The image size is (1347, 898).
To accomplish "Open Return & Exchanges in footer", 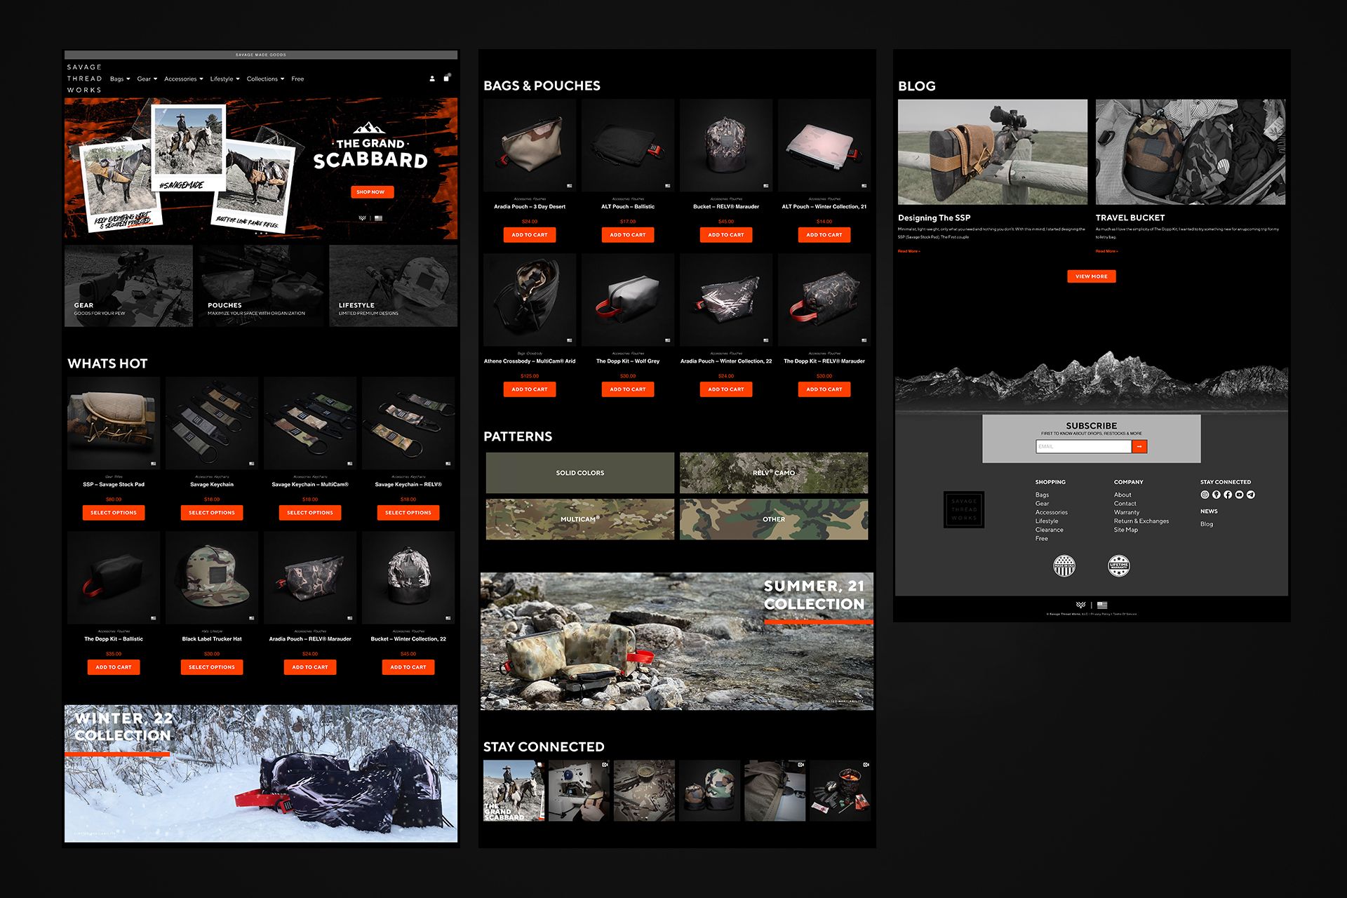I will point(1141,521).
